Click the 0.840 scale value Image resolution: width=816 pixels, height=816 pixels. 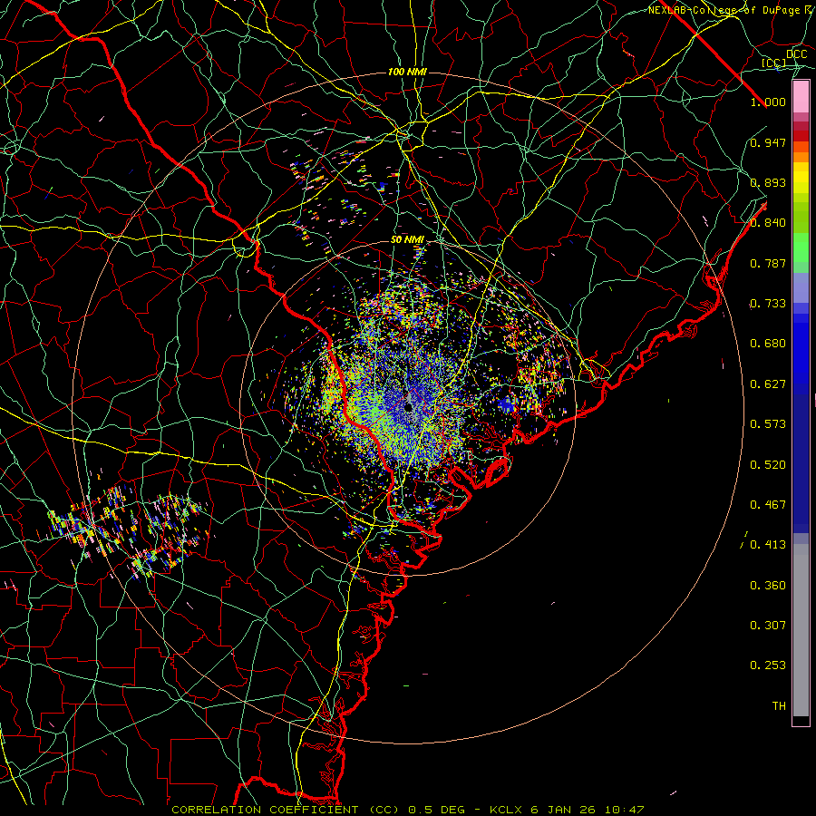[x=768, y=223]
